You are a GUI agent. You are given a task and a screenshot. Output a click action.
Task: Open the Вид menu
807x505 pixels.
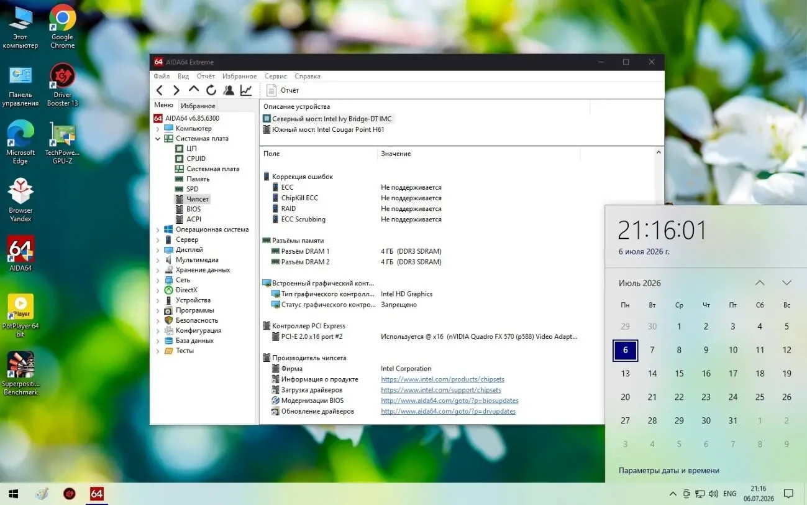(183, 76)
